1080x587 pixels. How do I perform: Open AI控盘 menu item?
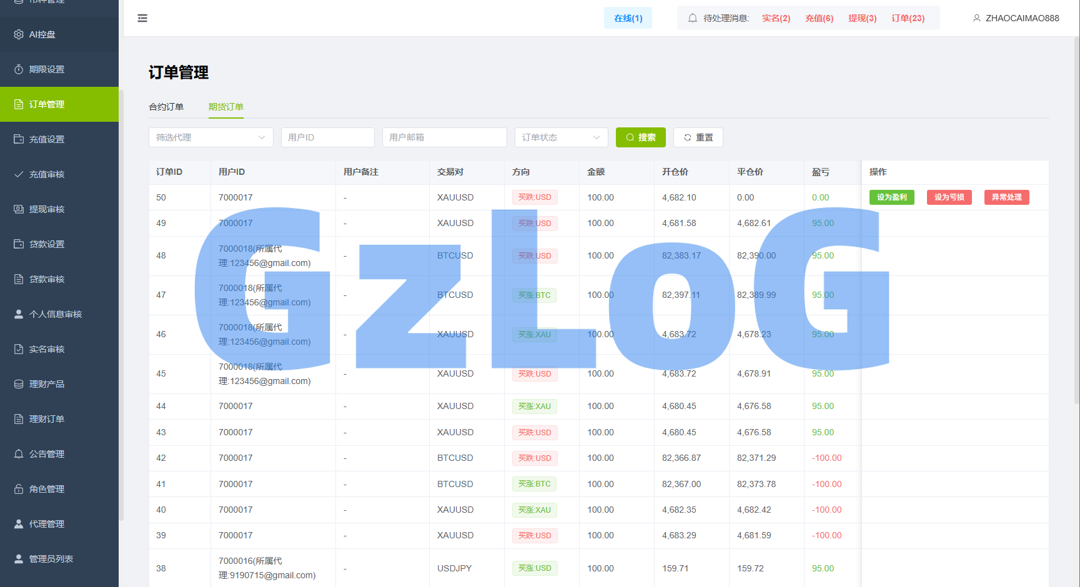coord(59,34)
